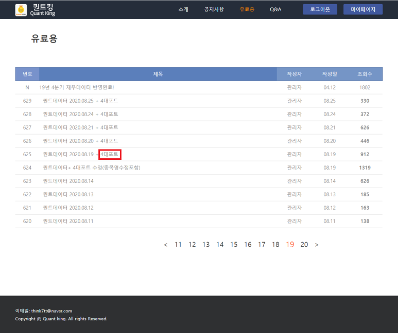Open post 퀀트데이터 2020.08.21 + 4대포트

[80, 127]
